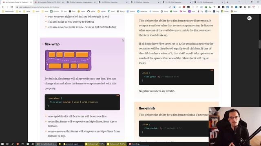Click the page vertical scrollbar thumb
Screen dimensions: 261x146
[x=260, y=44]
